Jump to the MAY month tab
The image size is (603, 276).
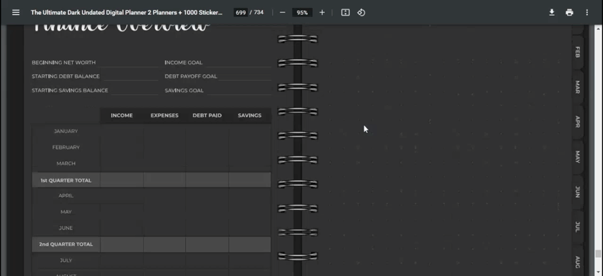577,157
